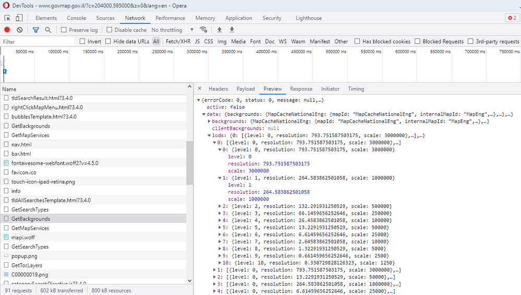Click the inspect element picker icon
Screen dimensions: 521x295
tap(7, 18)
